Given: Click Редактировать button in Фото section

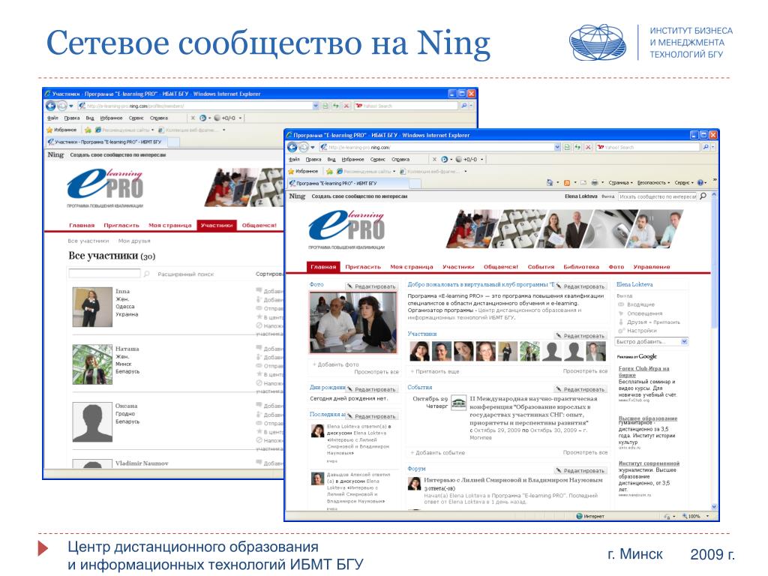Looking at the screenshot, I should 372,286.
